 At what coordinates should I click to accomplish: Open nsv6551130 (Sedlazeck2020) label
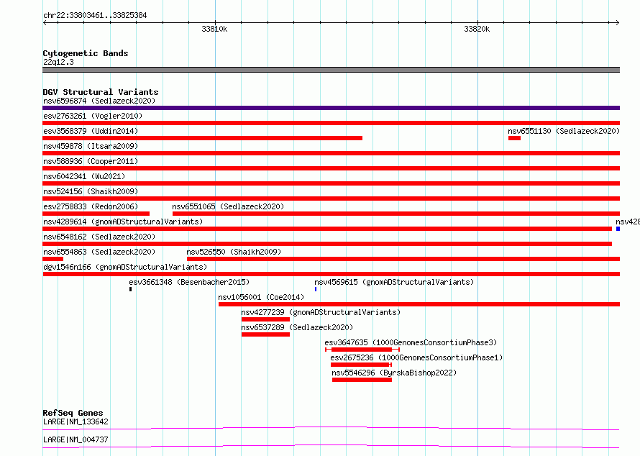pos(564,131)
